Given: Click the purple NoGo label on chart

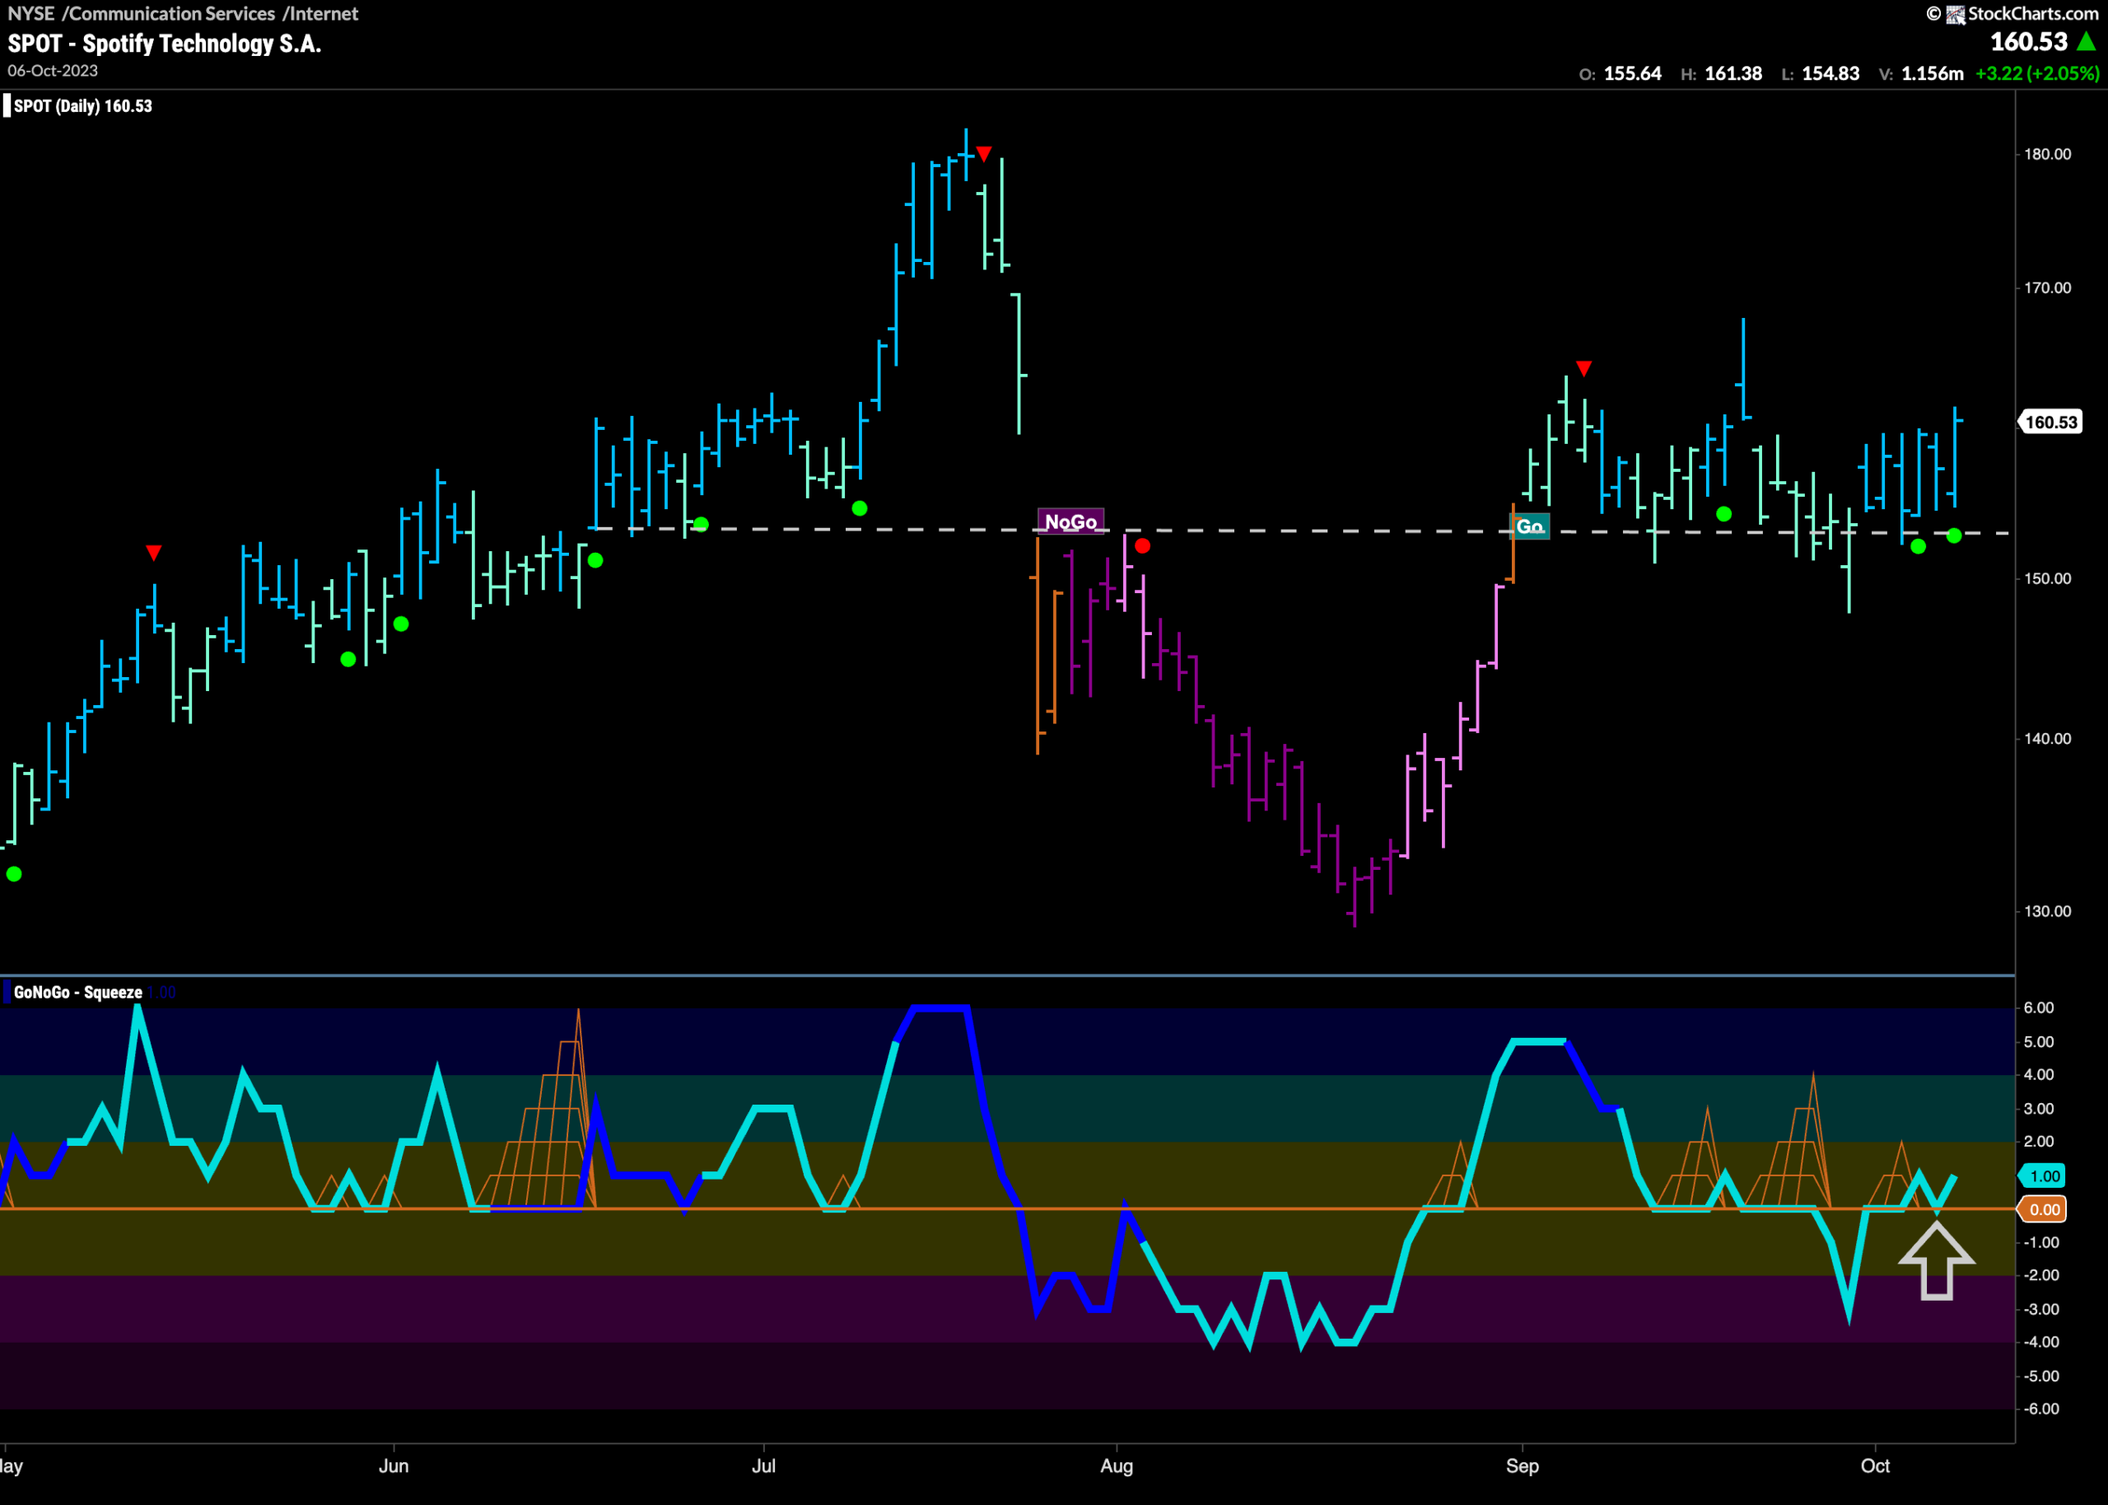Looking at the screenshot, I should tap(1070, 521).
